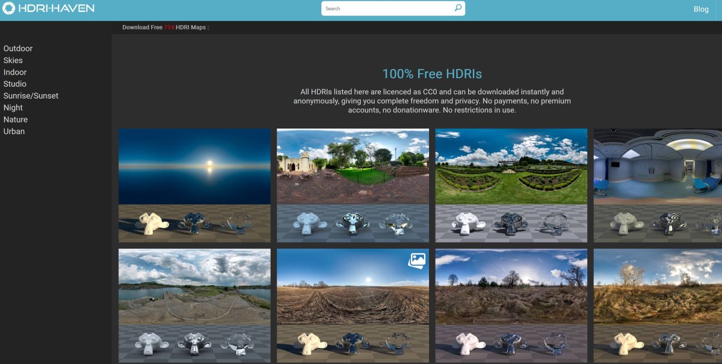The height and width of the screenshot is (364, 722).
Task: Choose the Indoor category
Action: 15,72
